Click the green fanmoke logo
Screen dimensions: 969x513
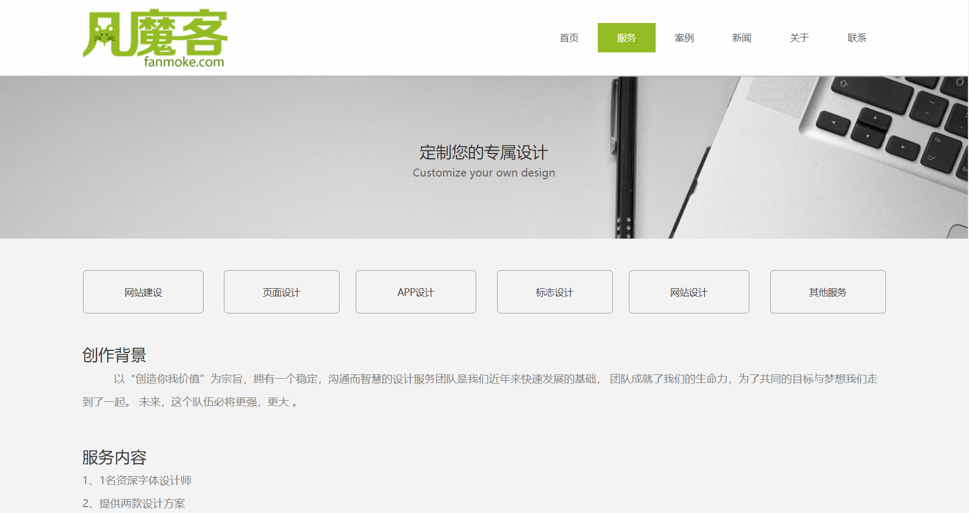point(155,39)
